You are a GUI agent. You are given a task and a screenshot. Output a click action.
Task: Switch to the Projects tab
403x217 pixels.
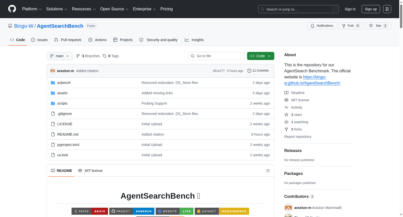point(123,40)
